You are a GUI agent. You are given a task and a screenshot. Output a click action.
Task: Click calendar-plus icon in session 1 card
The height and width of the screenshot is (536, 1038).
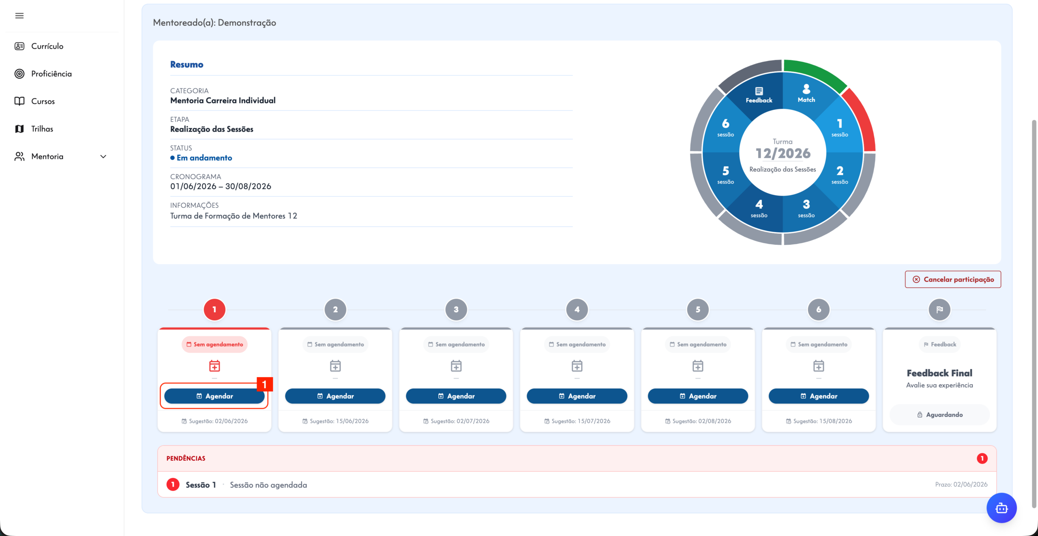point(214,366)
